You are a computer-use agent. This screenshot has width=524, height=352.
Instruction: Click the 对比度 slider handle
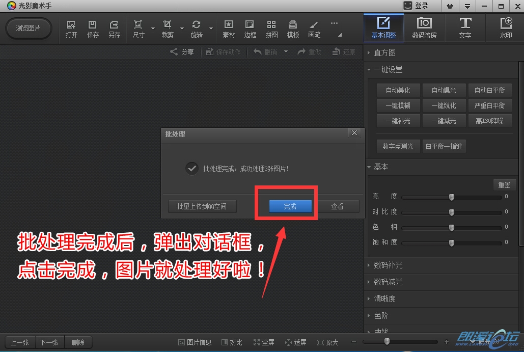tap(452, 212)
